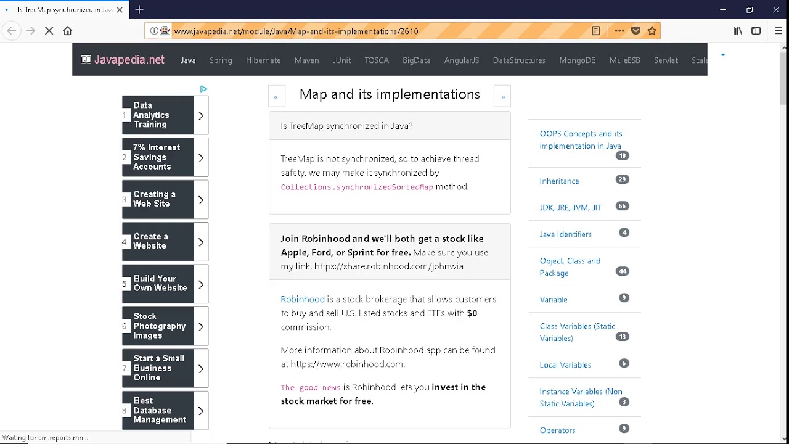Click 'Map and its implementations' title
This screenshot has height=444, width=789.
coord(390,94)
